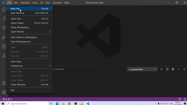Open Task View on the taskbar
This screenshot has width=187, height=105.
(x=51, y=104)
